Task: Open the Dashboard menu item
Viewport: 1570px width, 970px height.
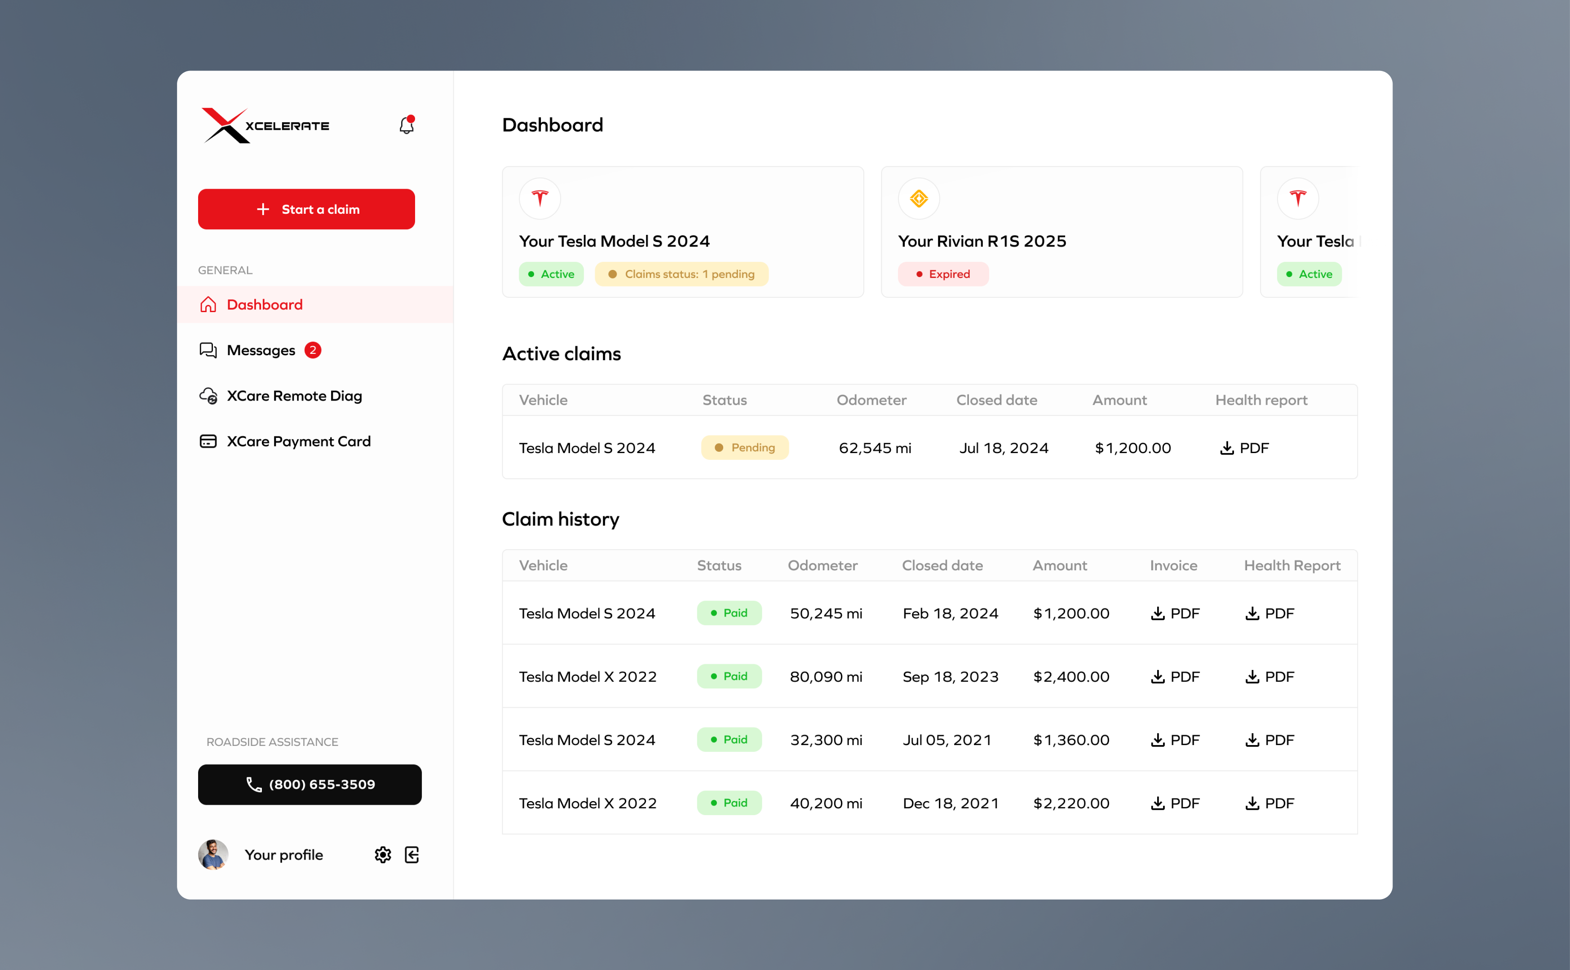Action: pyautogui.click(x=315, y=305)
